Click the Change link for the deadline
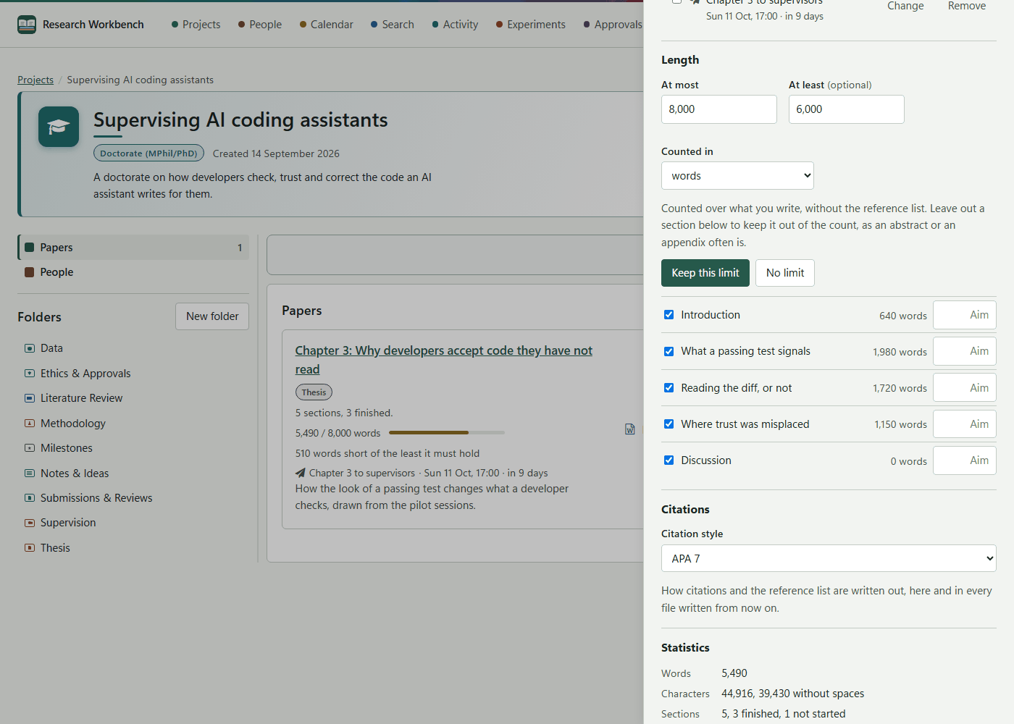This screenshot has height=724, width=1014. (x=905, y=6)
